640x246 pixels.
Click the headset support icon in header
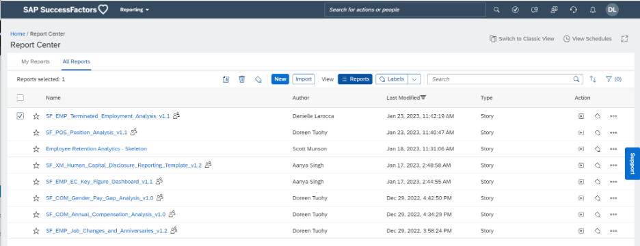573,10
